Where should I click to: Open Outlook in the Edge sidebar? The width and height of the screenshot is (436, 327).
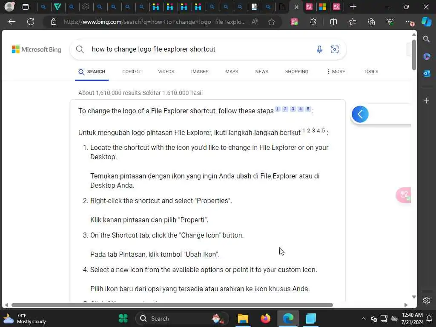pyautogui.click(x=427, y=73)
